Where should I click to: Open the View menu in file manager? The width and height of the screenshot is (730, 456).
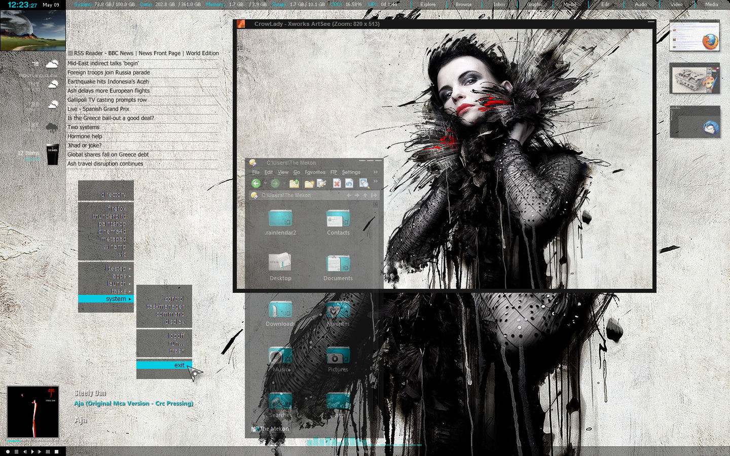[283, 172]
